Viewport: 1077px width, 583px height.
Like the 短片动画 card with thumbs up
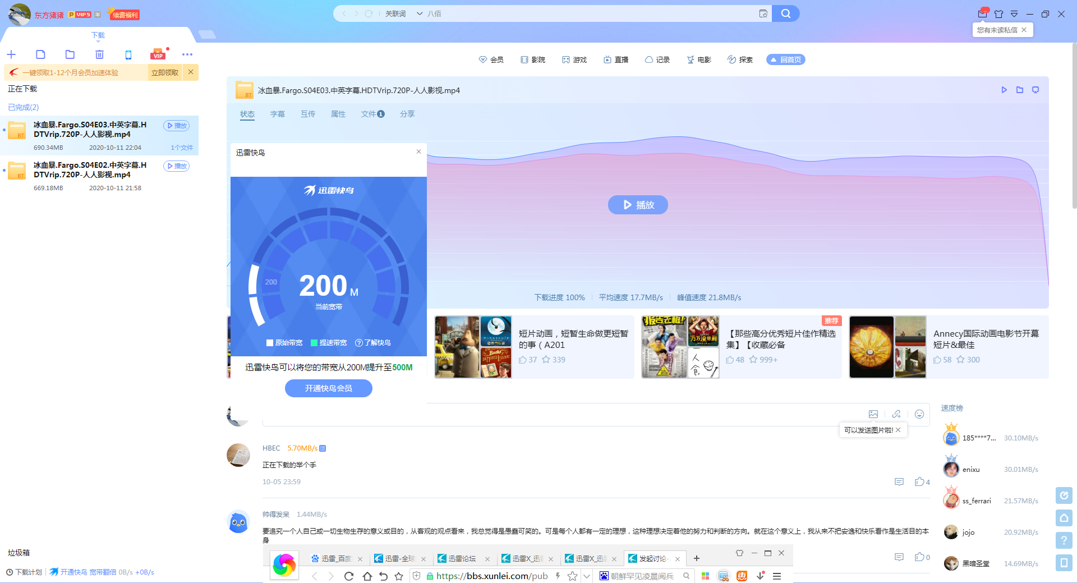click(x=523, y=360)
